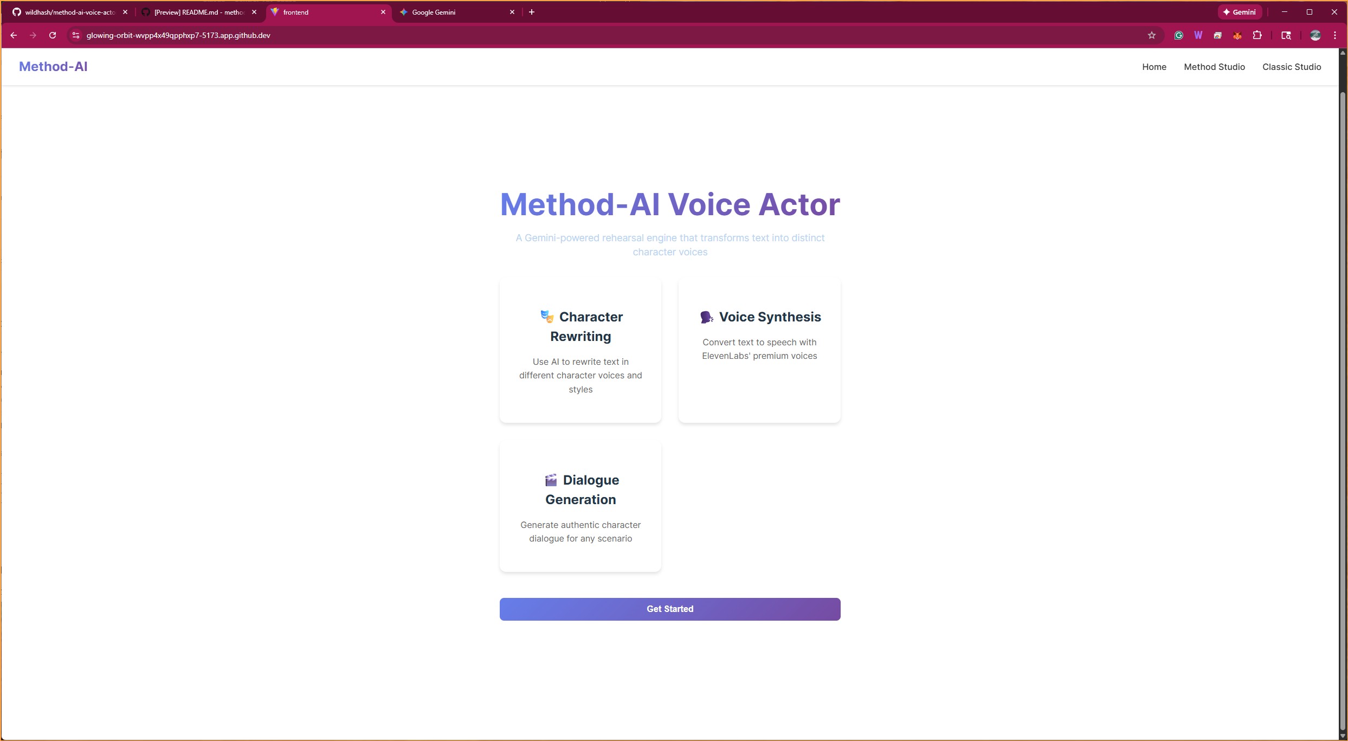Open the Extensions puzzle menu

1257,35
